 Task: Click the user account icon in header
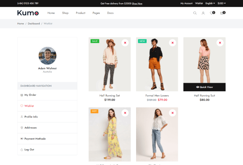click(x=203, y=13)
